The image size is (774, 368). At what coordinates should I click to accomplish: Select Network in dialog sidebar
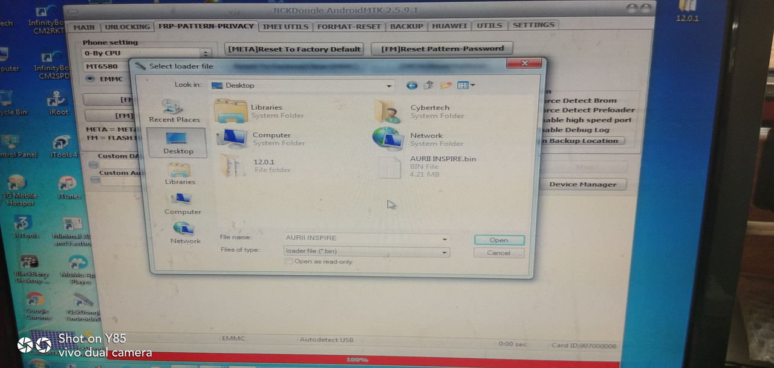tap(185, 233)
